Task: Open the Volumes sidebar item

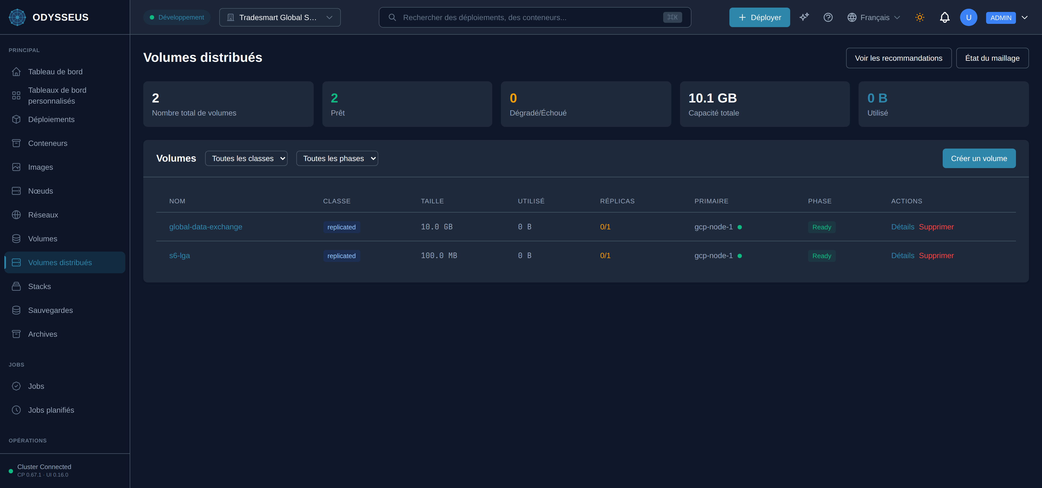Action: [65, 238]
